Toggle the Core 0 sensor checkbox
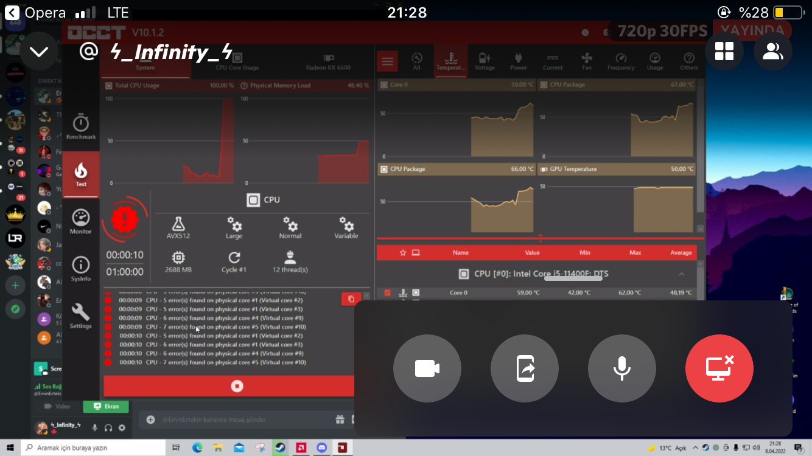The image size is (812, 456). 387,292
